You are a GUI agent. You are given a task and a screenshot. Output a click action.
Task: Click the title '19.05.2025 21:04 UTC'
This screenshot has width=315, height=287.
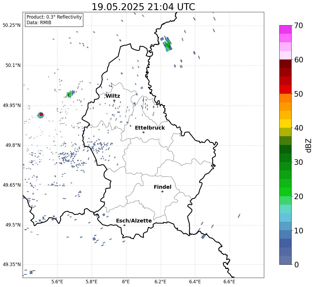[143, 7]
